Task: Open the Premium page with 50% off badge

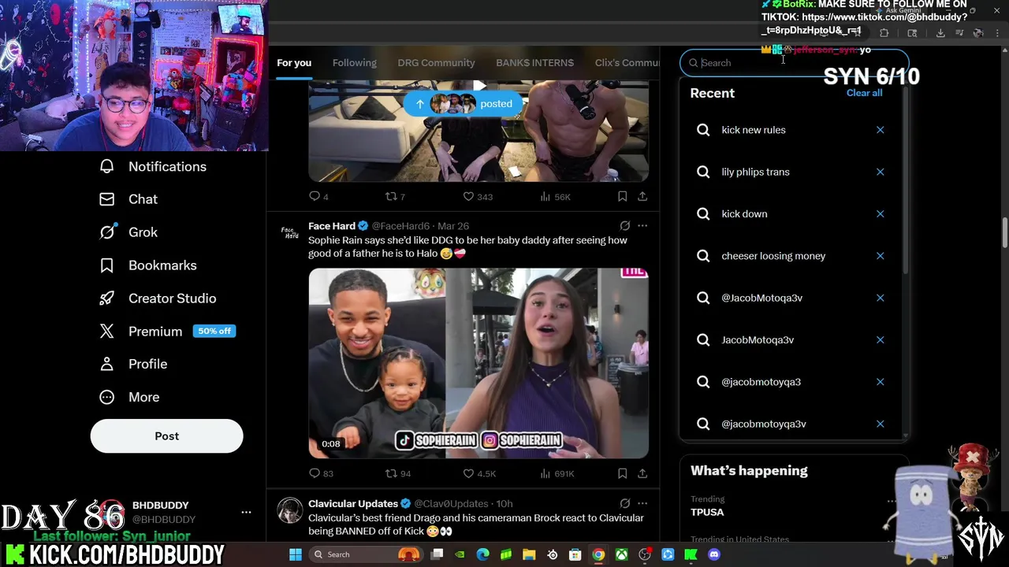Action: pos(167,332)
